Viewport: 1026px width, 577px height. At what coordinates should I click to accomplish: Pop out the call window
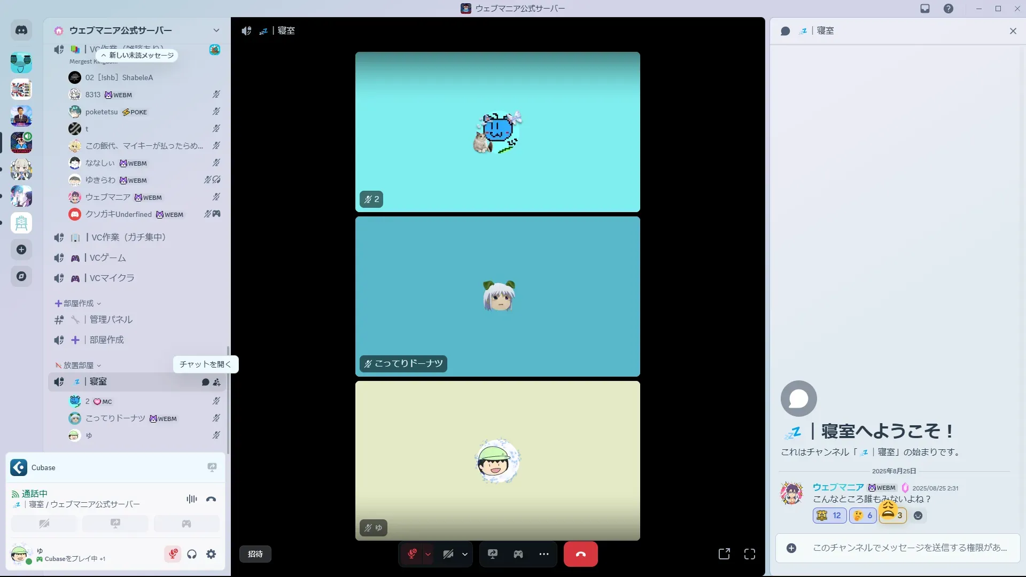point(724,554)
